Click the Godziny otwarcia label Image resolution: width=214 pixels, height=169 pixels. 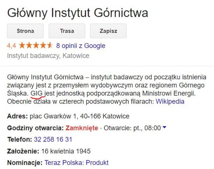36,128
